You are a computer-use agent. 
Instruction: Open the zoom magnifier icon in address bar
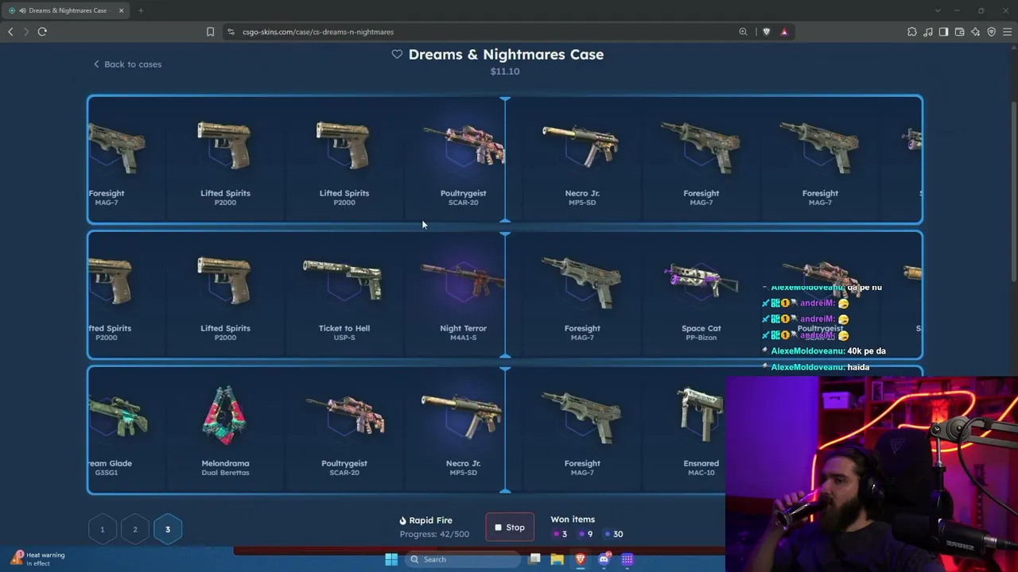pos(743,32)
